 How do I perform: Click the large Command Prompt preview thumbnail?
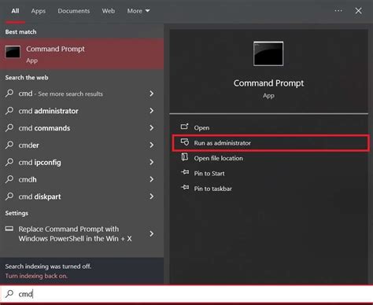tap(268, 53)
